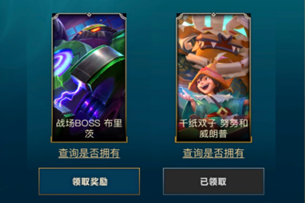The width and height of the screenshot is (305, 203).
Task: Click diamond ornament atop the Nunu card
Action: 213,15
